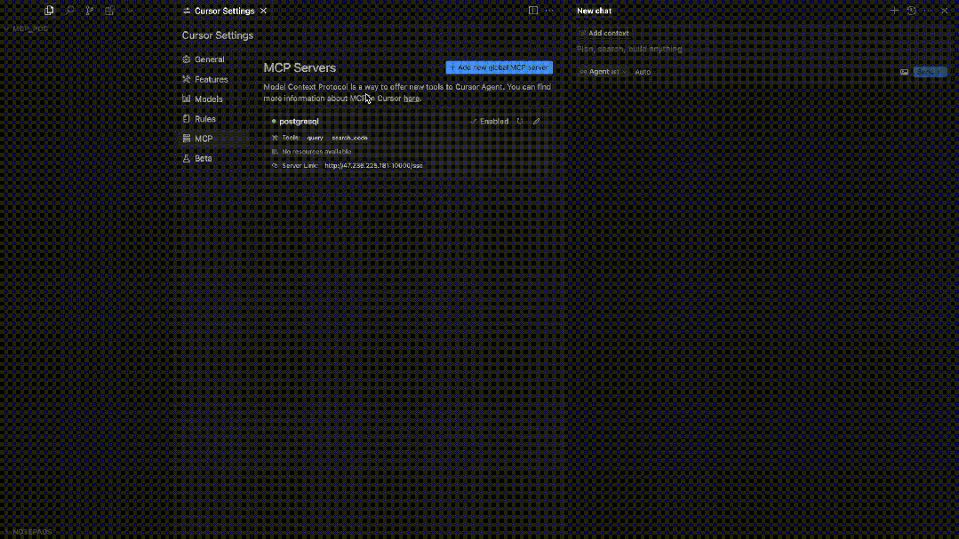Collapse the MCP_POC folder in Explorer
The width and height of the screenshot is (959, 539).
[x=26, y=28]
